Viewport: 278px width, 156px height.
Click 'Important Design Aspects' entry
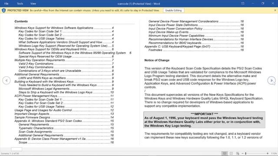tap(64, 114)
